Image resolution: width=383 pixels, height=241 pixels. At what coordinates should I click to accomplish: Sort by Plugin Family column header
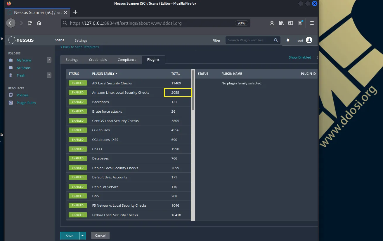tap(105, 74)
